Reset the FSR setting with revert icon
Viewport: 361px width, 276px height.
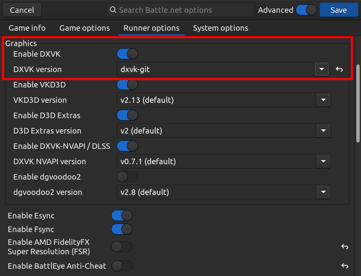click(x=345, y=247)
